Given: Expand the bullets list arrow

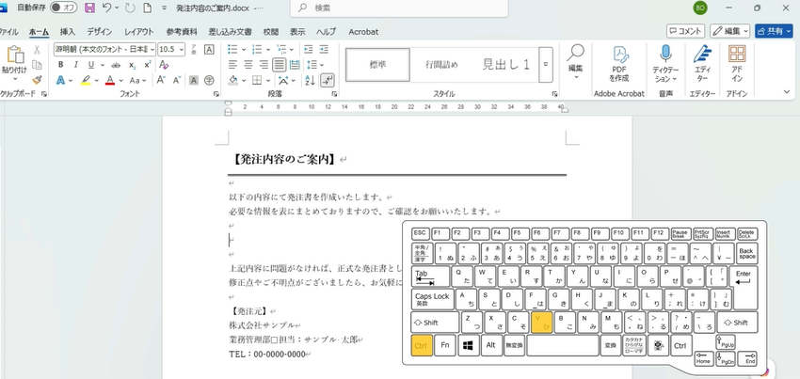Looking at the screenshot, I should click(244, 50).
